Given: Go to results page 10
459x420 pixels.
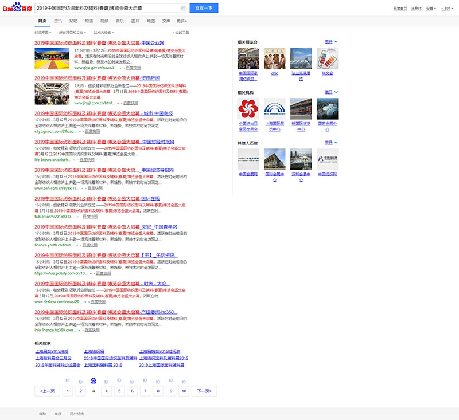Looking at the screenshot, I should pyautogui.click(x=184, y=391).
